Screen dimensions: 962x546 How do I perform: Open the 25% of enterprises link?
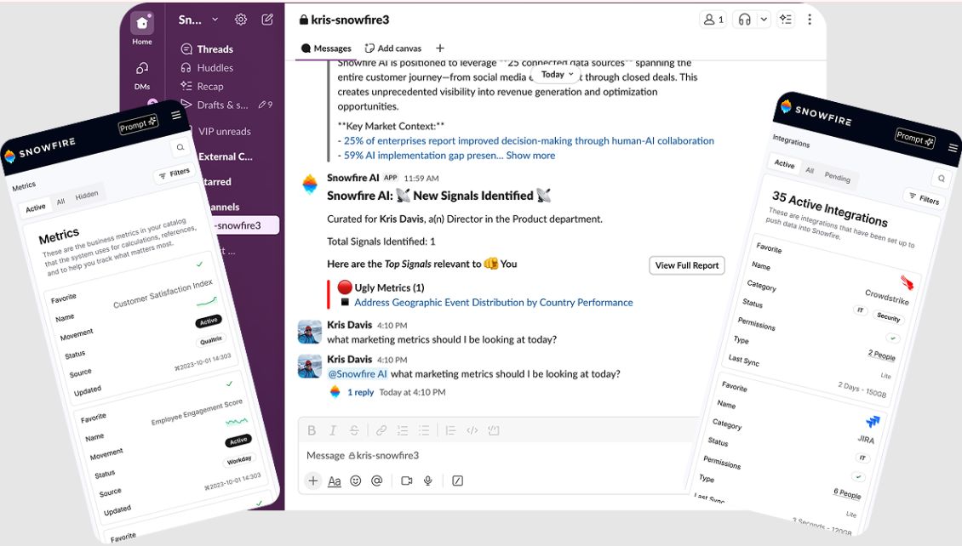pyautogui.click(x=529, y=141)
